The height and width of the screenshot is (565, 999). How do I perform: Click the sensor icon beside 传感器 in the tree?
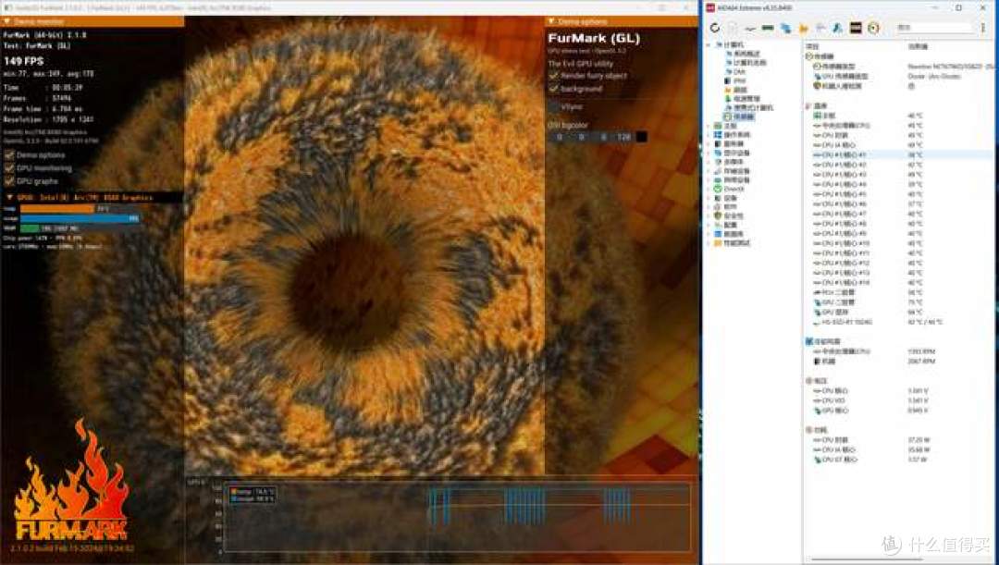point(728,117)
